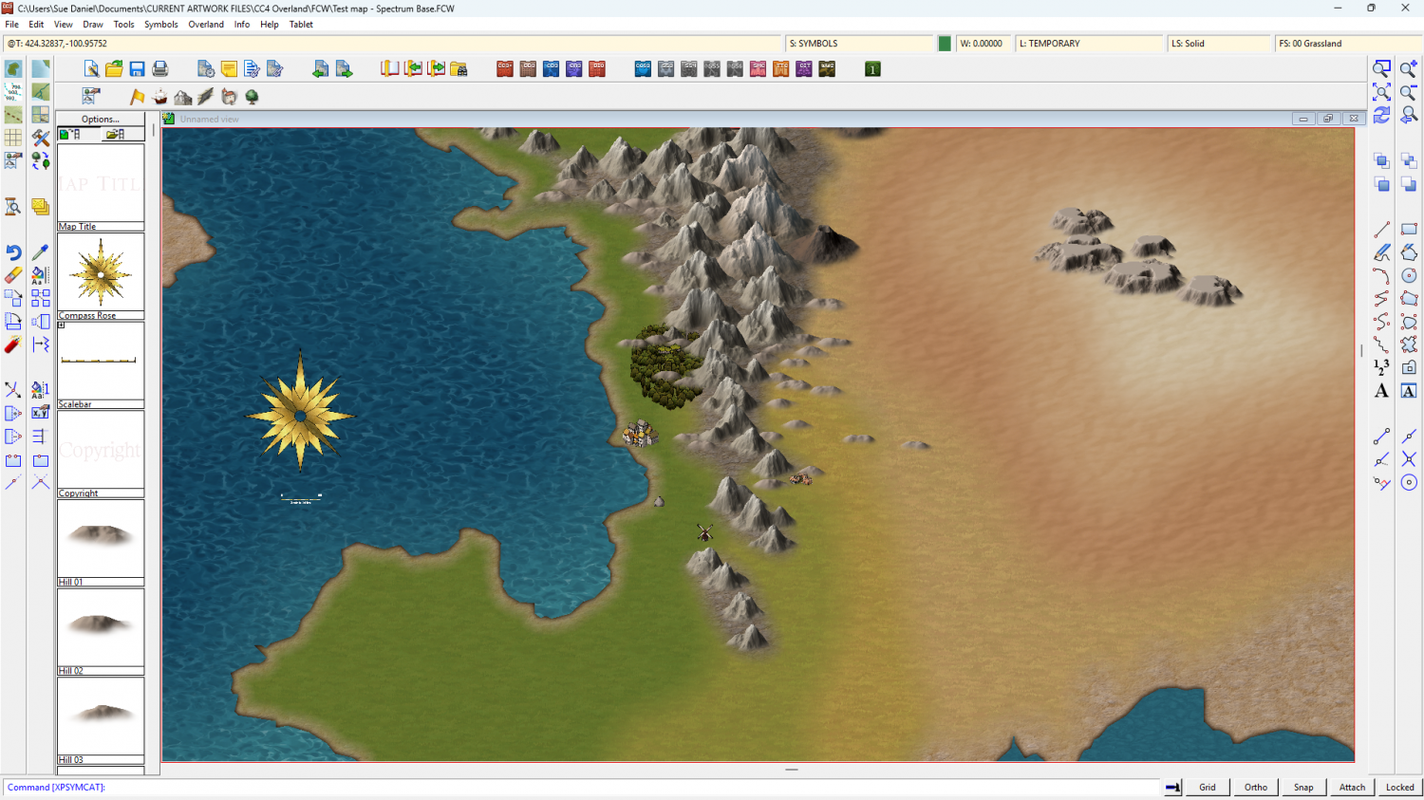Open the L: TEMPORARY layer selector

[1089, 44]
